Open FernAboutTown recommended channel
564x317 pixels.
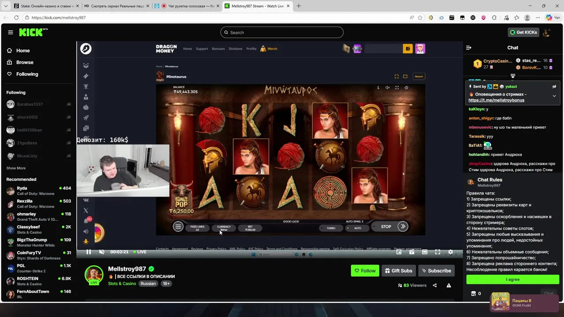(38, 294)
